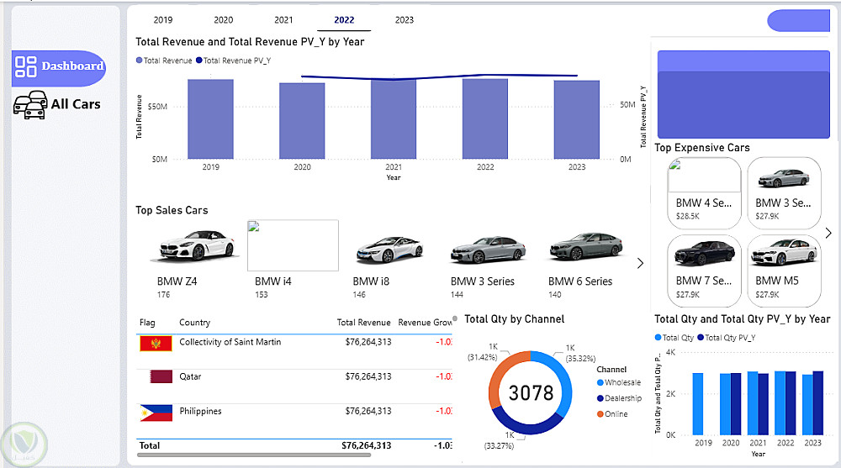Select the BMW Z4 car image
The width and height of the screenshot is (841, 468).
pyautogui.click(x=193, y=246)
